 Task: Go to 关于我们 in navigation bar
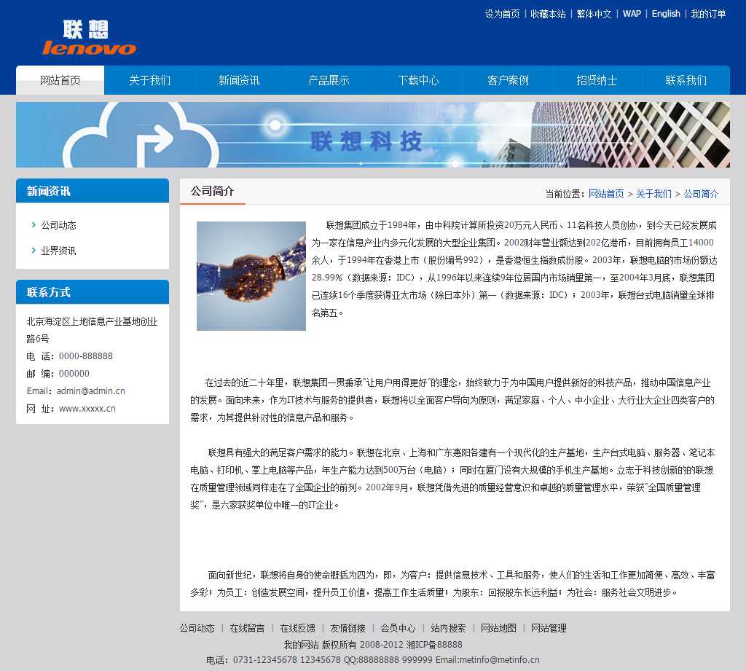(149, 80)
